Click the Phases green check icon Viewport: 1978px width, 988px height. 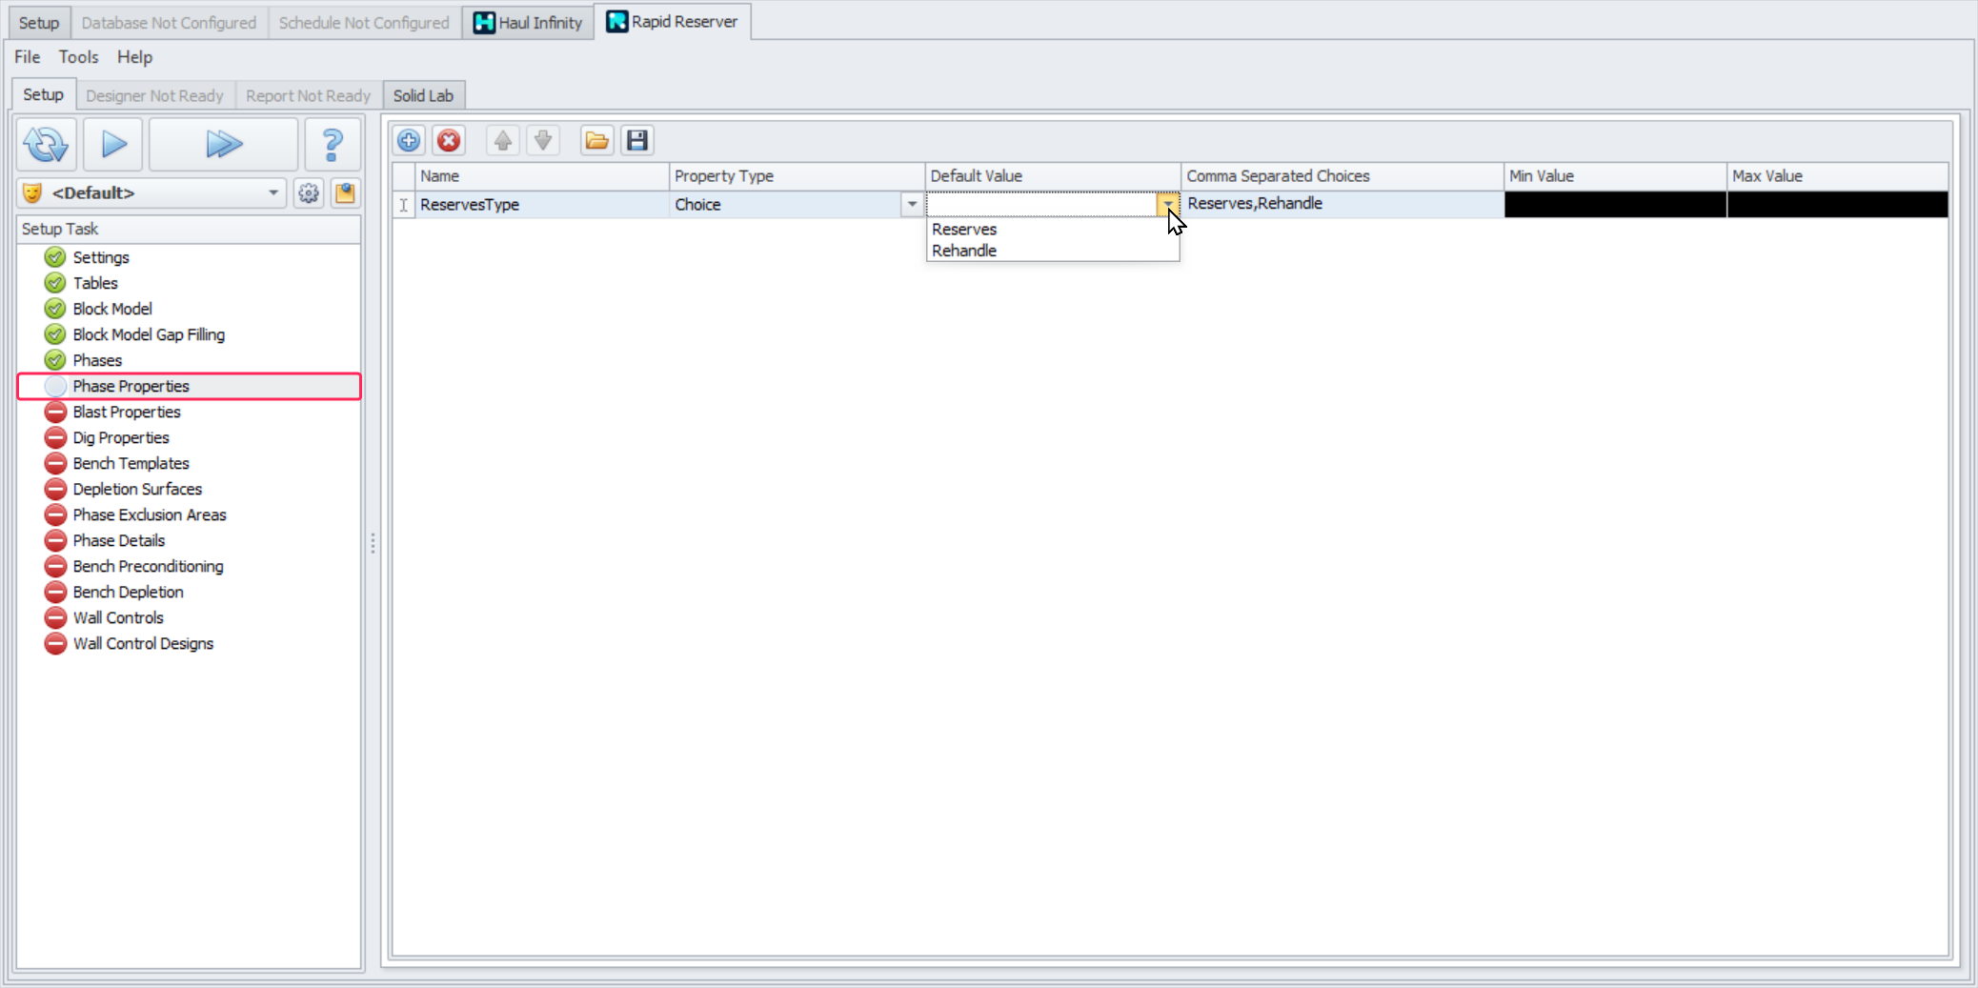(56, 360)
